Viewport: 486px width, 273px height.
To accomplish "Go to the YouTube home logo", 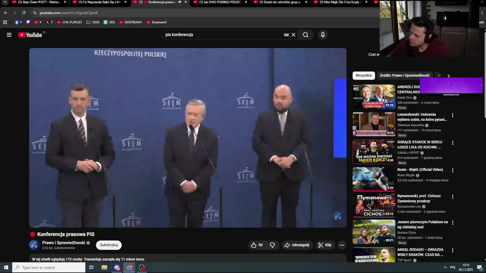I will tap(30, 35).
